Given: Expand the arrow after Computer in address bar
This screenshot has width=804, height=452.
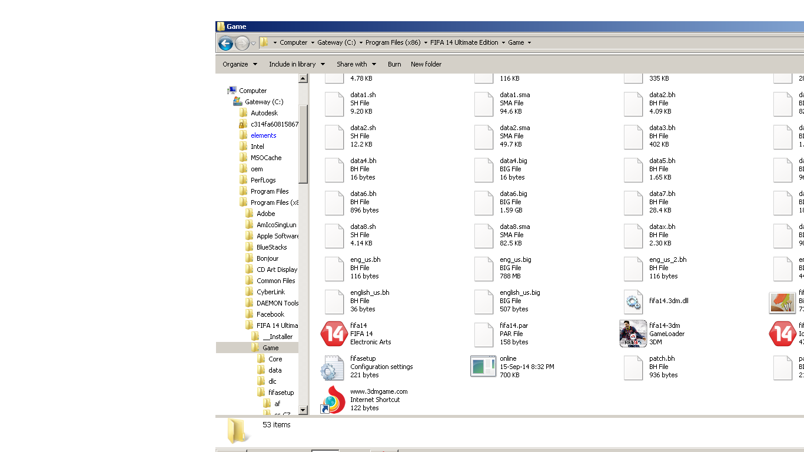Looking at the screenshot, I should click(313, 42).
